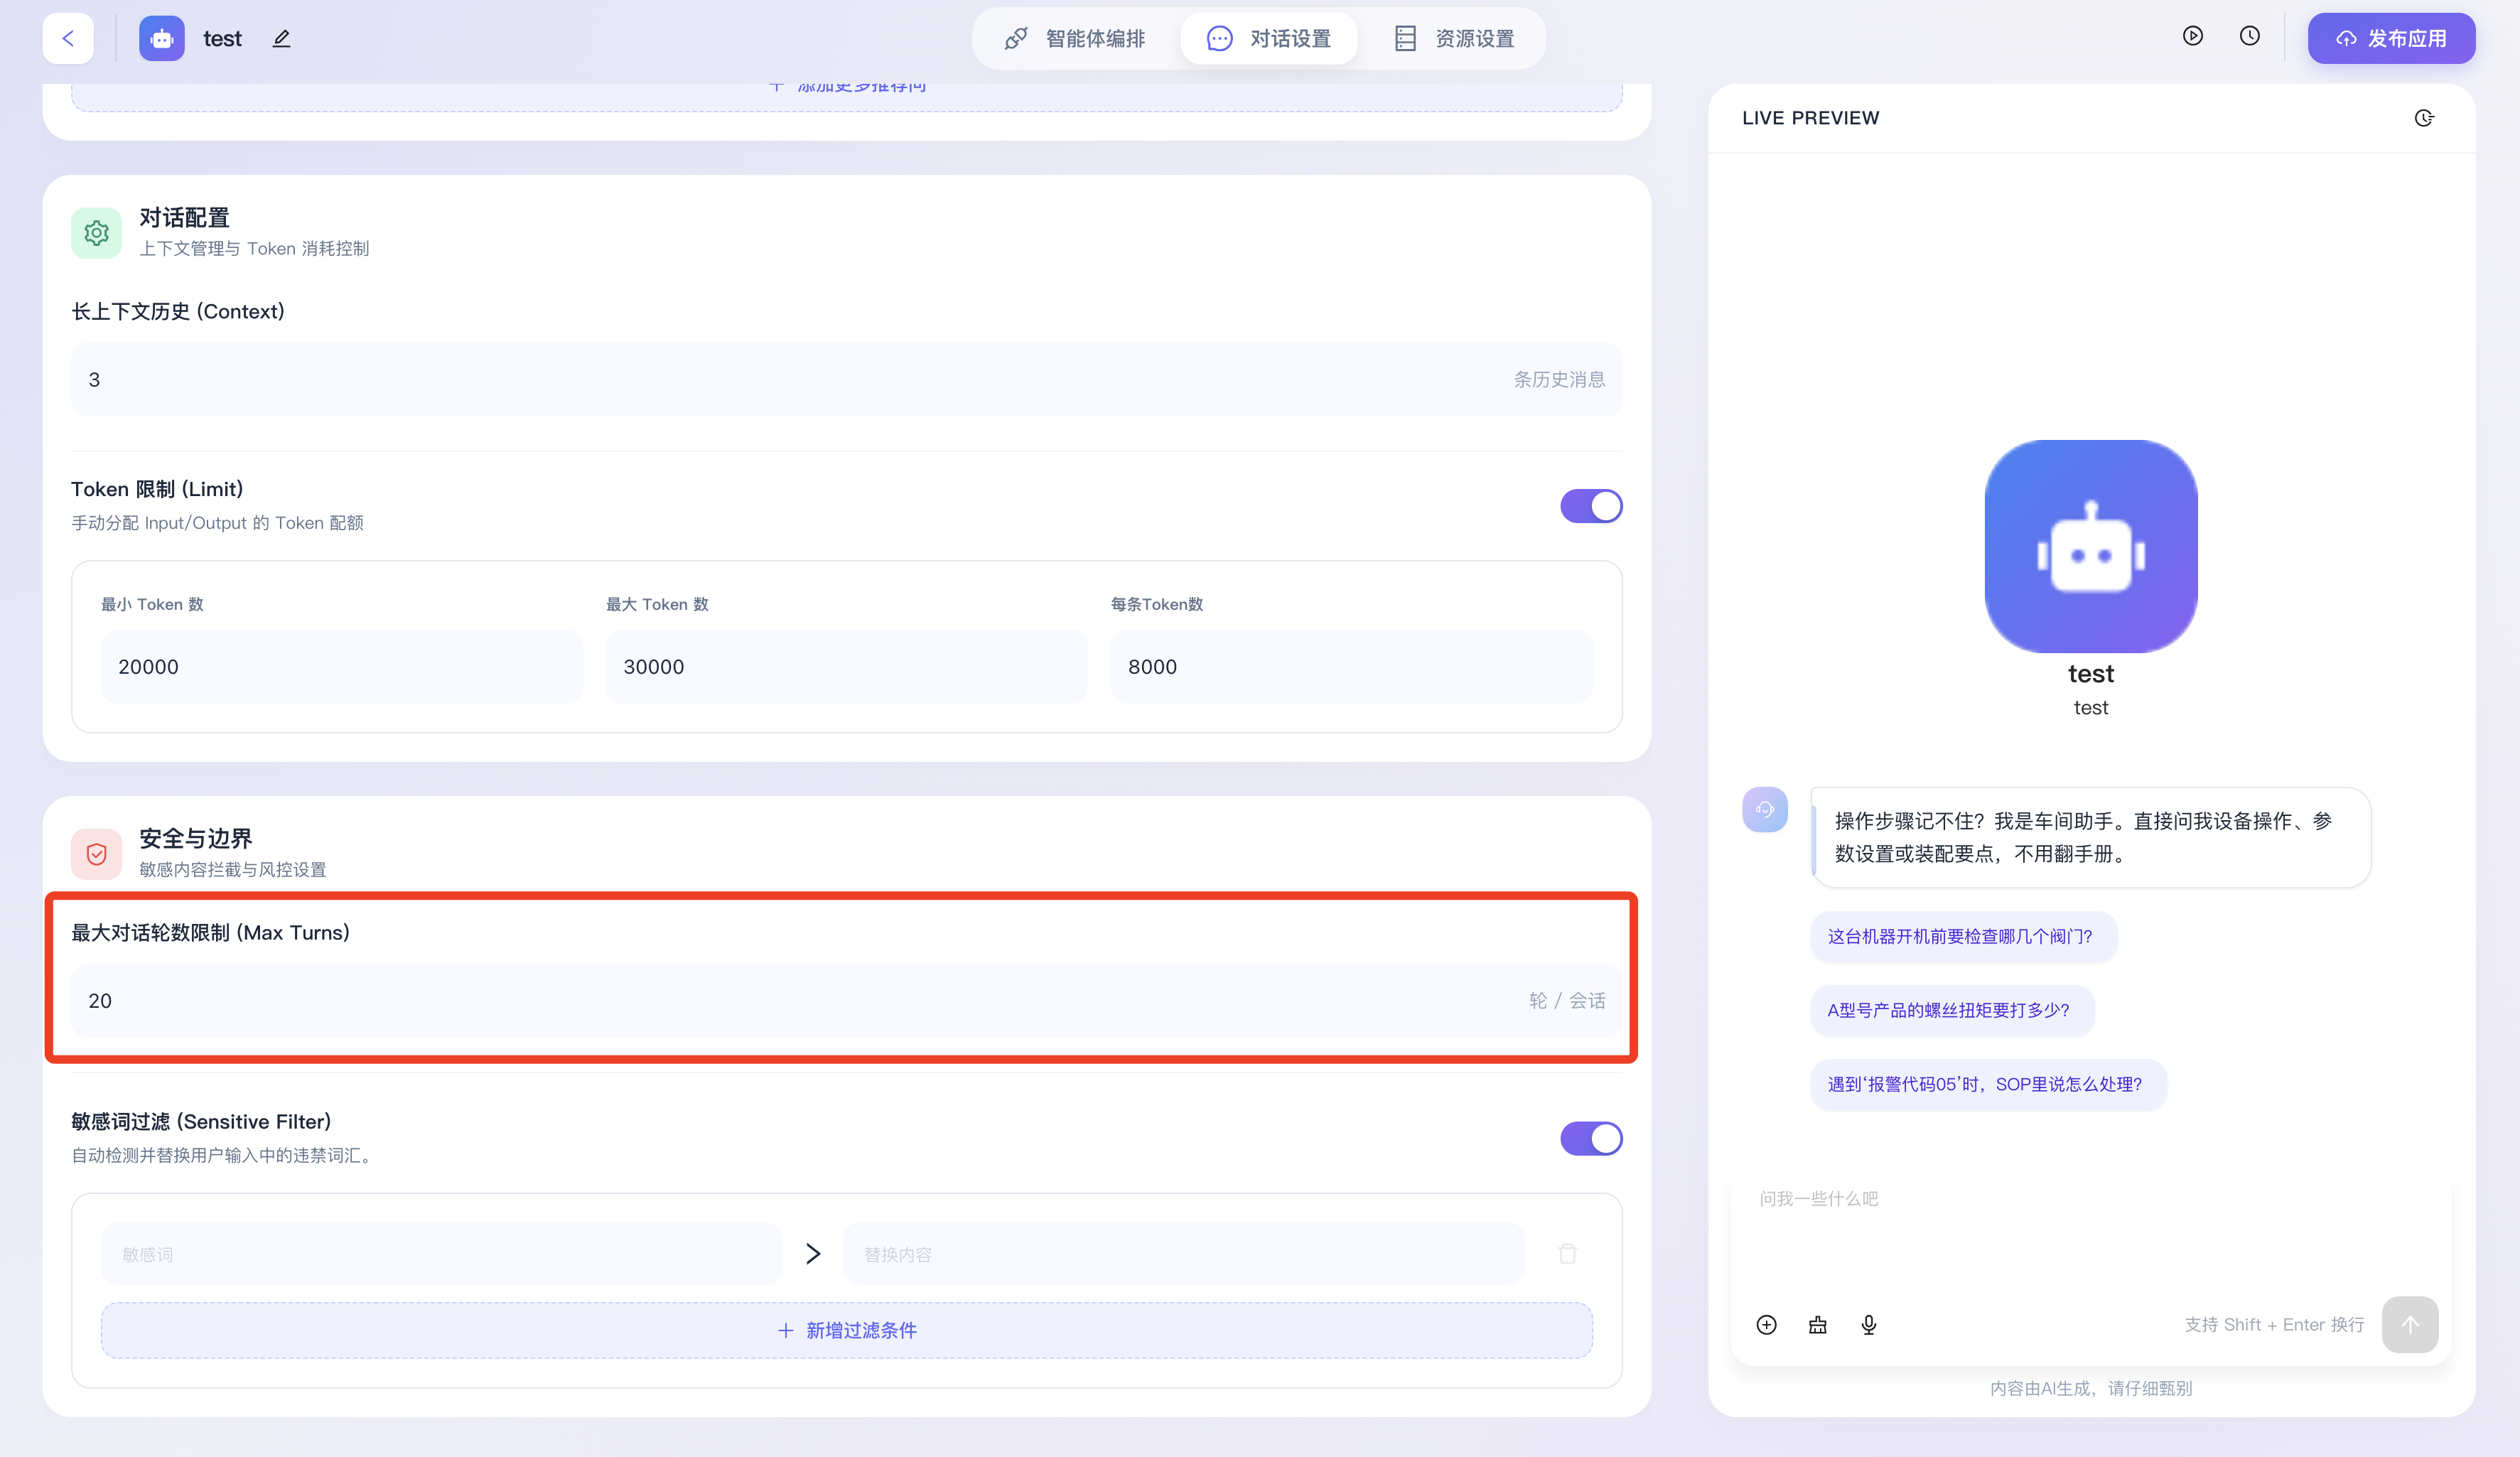Click suggested question about 螺丝扭矩

coord(1948,1010)
